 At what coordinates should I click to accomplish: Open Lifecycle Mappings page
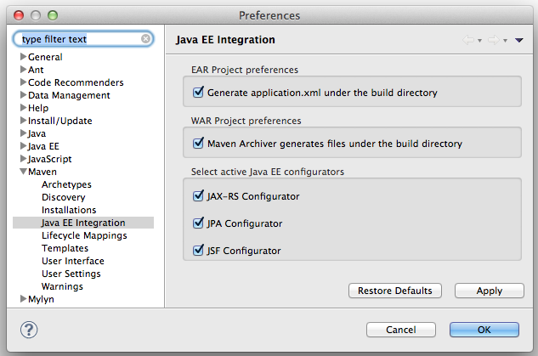[84, 235]
